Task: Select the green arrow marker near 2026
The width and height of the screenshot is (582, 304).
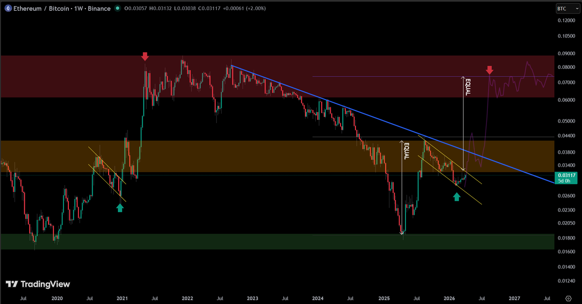Action: click(456, 196)
